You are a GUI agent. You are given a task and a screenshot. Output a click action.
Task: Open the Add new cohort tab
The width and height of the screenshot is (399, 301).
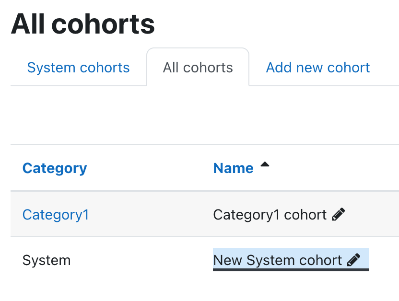(x=318, y=68)
